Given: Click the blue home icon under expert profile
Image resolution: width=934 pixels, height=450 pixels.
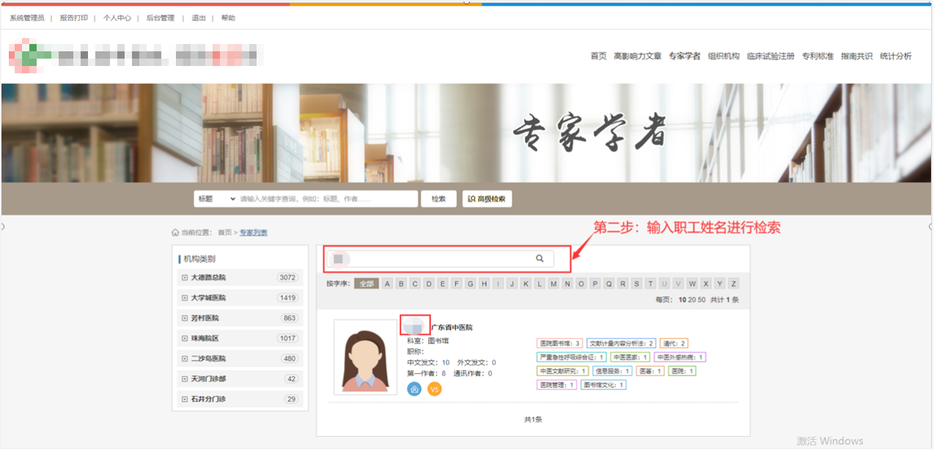Looking at the screenshot, I should click(414, 389).
